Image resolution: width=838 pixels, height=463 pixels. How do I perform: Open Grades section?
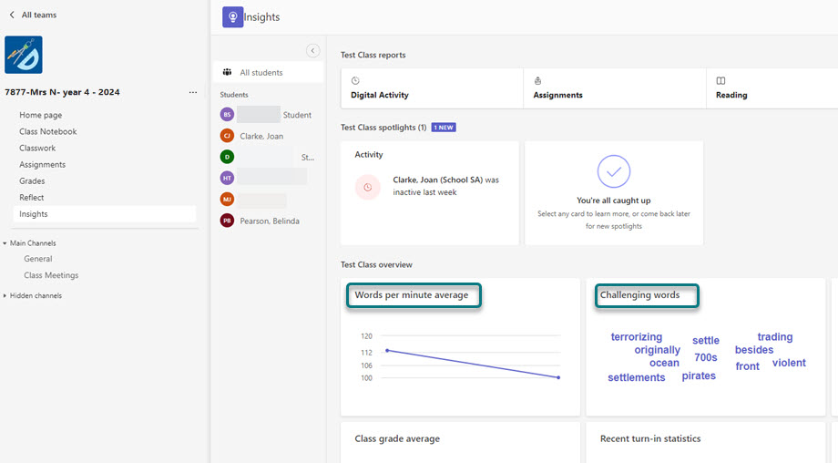point(32,181)
